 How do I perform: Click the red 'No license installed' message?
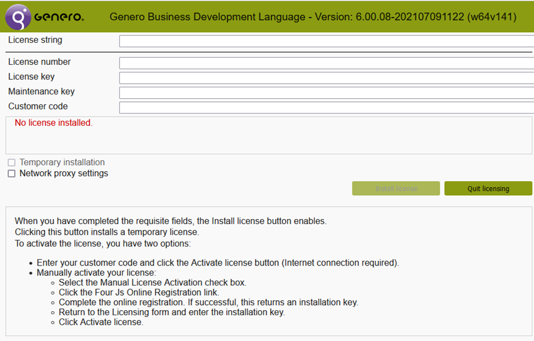pyautogui.click(x=53, y=123)
